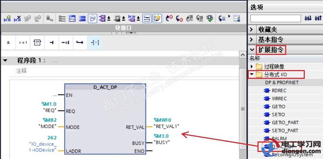
Task: Expand the 收藏夹 (Favorites) section
Action: pyautogui.click(x=252, y=30)
